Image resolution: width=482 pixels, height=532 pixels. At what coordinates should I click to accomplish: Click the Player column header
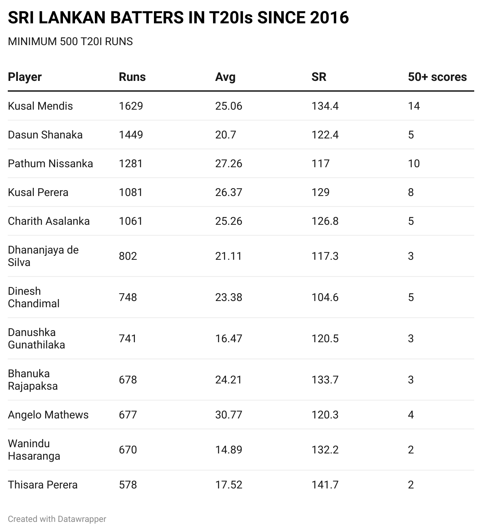(x=25, y=77)
